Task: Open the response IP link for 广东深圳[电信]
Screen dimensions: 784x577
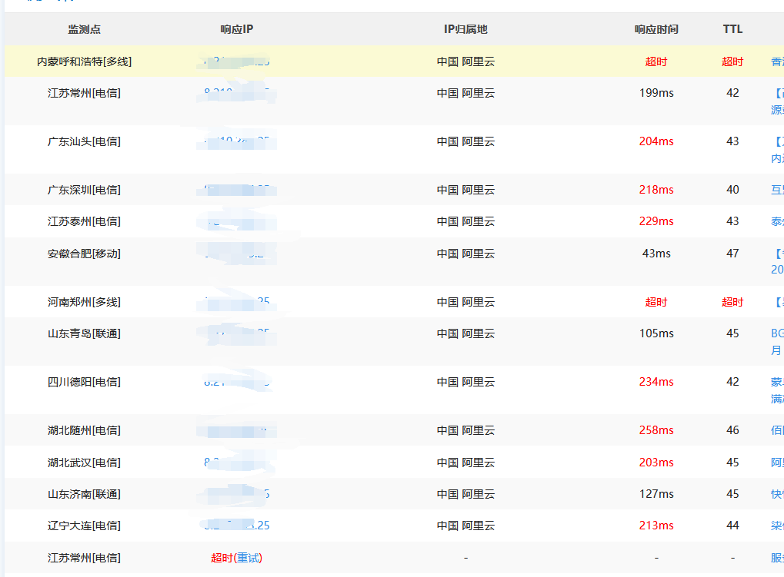Action: [x=236, y=190]
